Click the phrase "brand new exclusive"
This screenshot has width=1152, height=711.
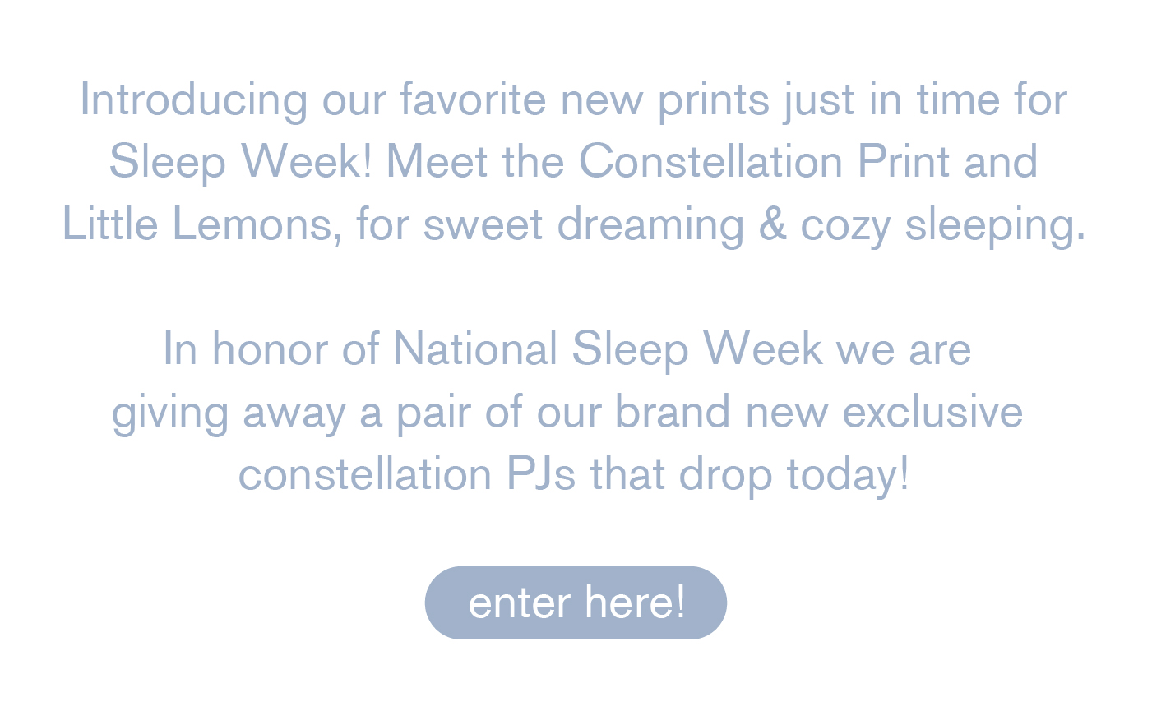click(x=819, y=411)
